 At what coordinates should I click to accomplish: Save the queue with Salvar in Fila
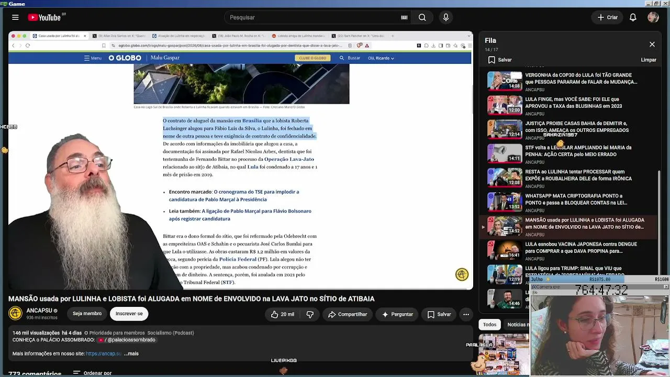[x=500, y=60]
